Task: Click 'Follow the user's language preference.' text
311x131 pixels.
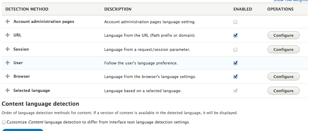Action: (141, 63)
